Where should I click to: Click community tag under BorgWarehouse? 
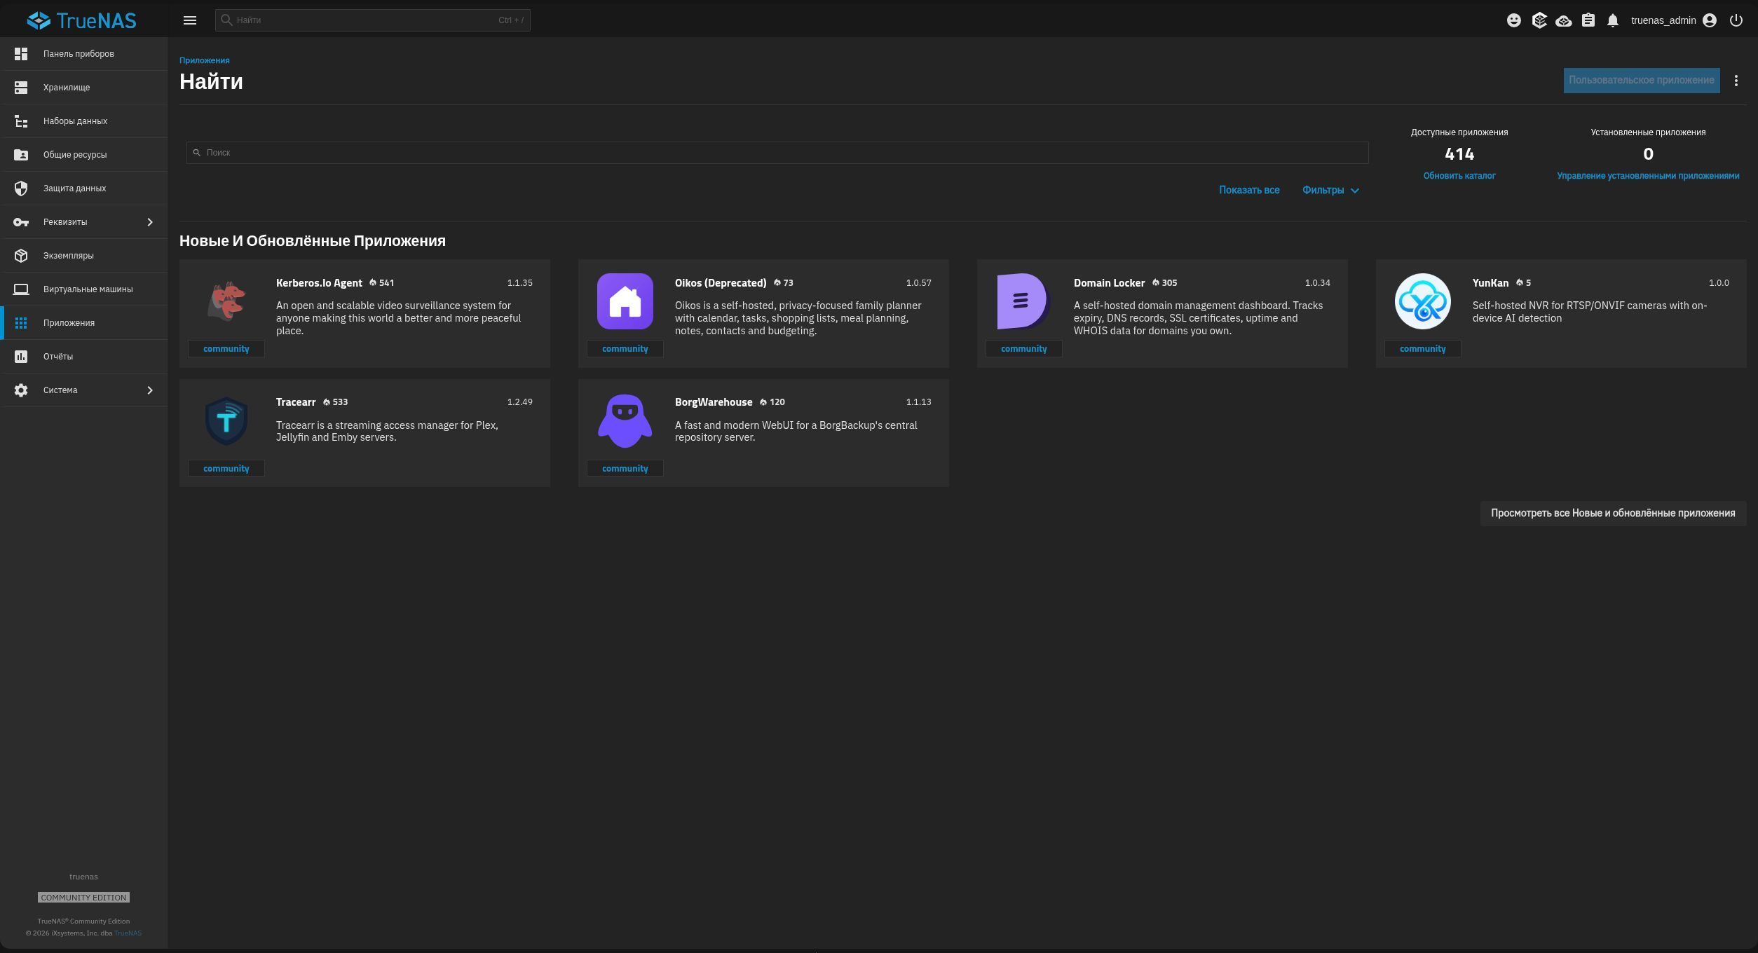click(625, 469)
